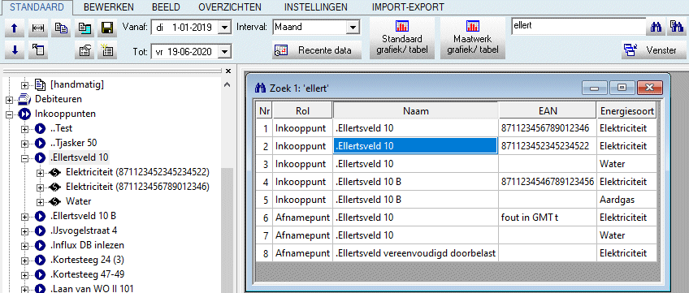This screenshot has height=293, width=689.
Task: Open the IMPORT-EXPORT tab
Action: [408, 7]
